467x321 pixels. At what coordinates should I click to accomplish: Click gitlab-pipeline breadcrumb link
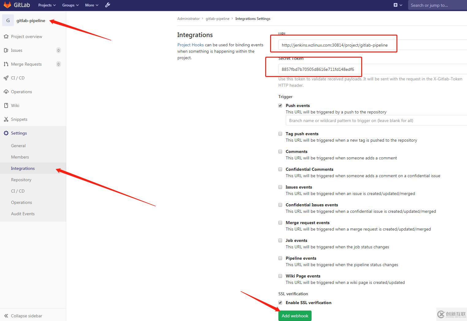[217, 19]
